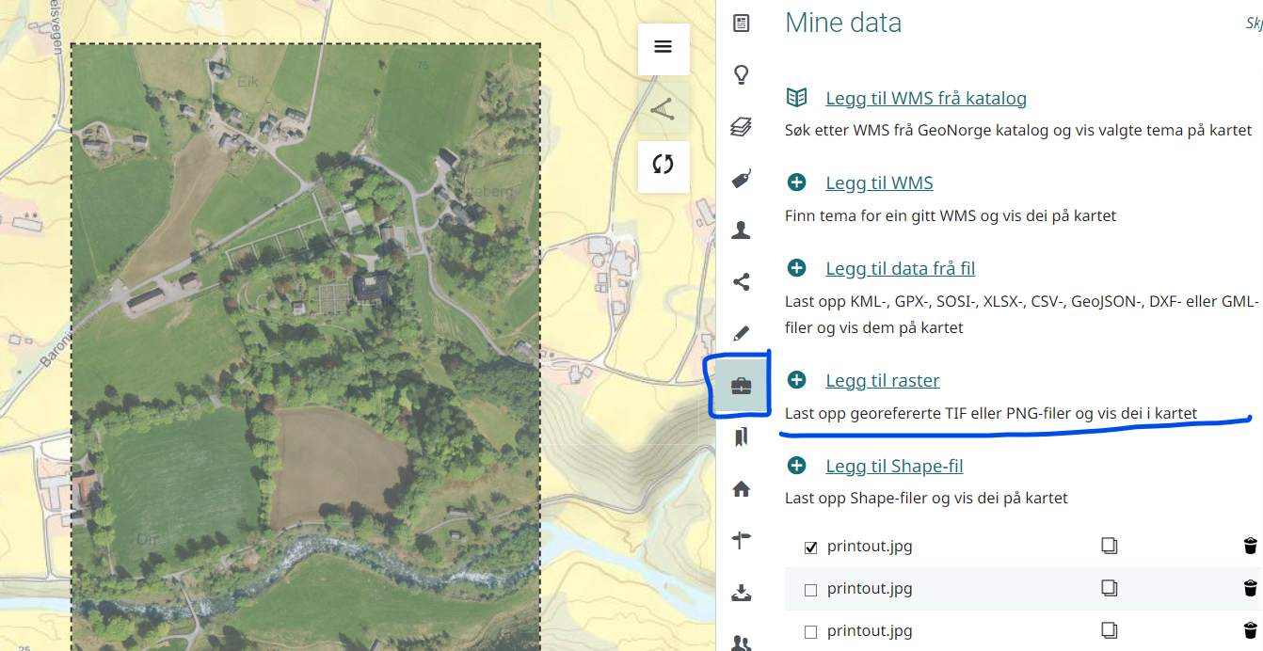
Task: Open the stacked layers sidebar icon
Action: (x=742, y=127)
